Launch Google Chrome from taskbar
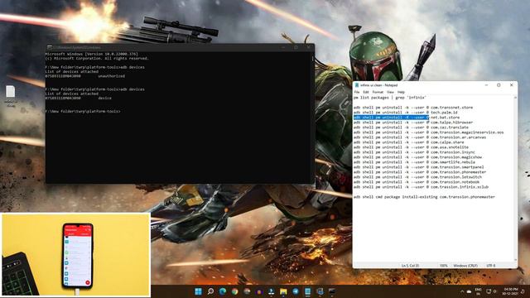The image size is (530, 298). tap(234, 291)
